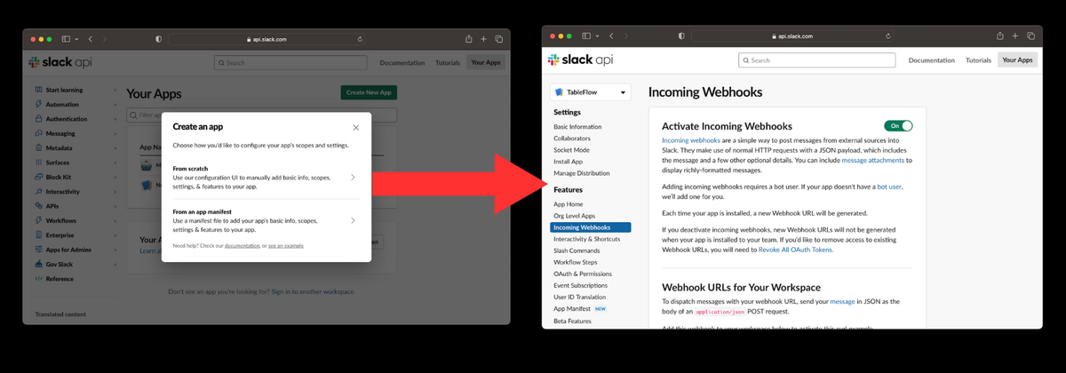Add new tab in left Safari window
This screenshot has width=1066, height=373.
point(483,39)
